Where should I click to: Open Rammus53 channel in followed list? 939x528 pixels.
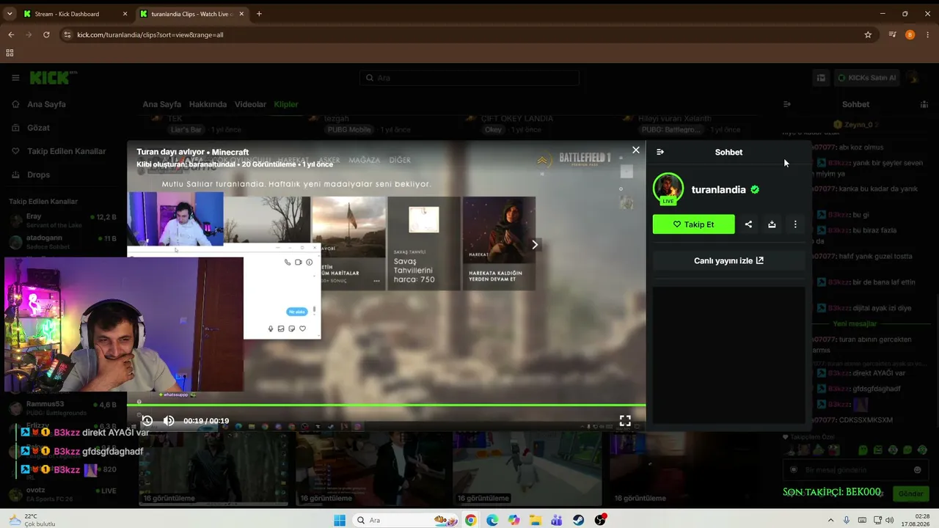click(x=62, y=408)
